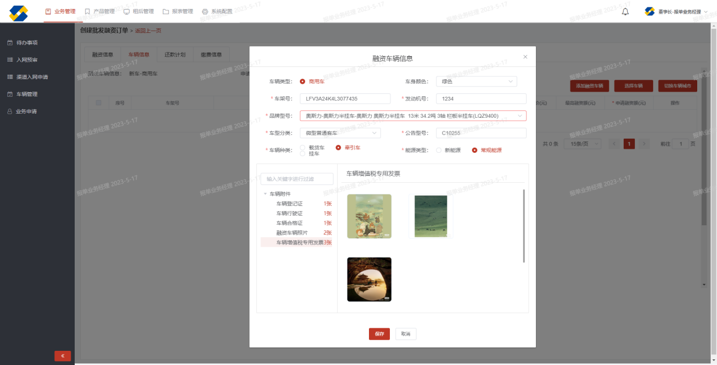Click the attachment image panel scrollbar
717x365 pixels.
[x=524, y=226]
